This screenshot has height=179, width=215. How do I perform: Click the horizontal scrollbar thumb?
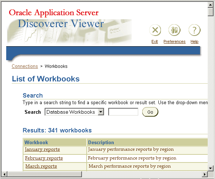click(x=45, y=174)
